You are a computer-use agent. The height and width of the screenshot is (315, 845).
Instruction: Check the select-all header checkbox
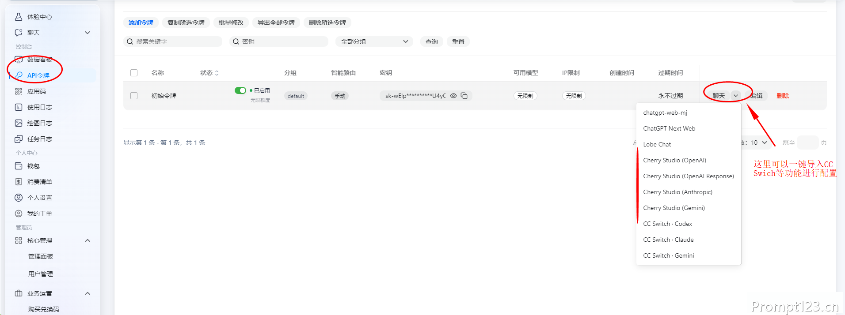pyautogui.click(x=134, y=73)
